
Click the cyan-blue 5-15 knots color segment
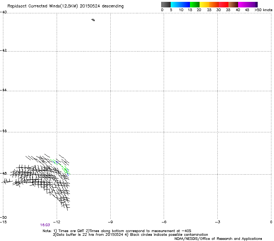tap(180, 4)
